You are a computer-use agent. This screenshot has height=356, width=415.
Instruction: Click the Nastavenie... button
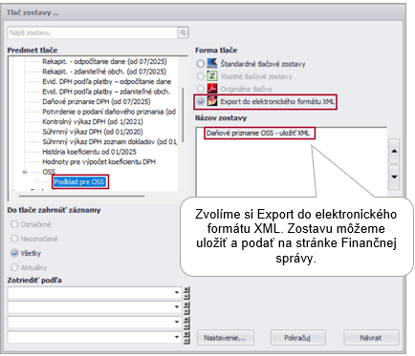click(225, 338)
